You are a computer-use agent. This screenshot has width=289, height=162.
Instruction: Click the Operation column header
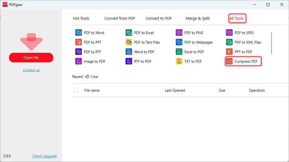coord(257,90)
